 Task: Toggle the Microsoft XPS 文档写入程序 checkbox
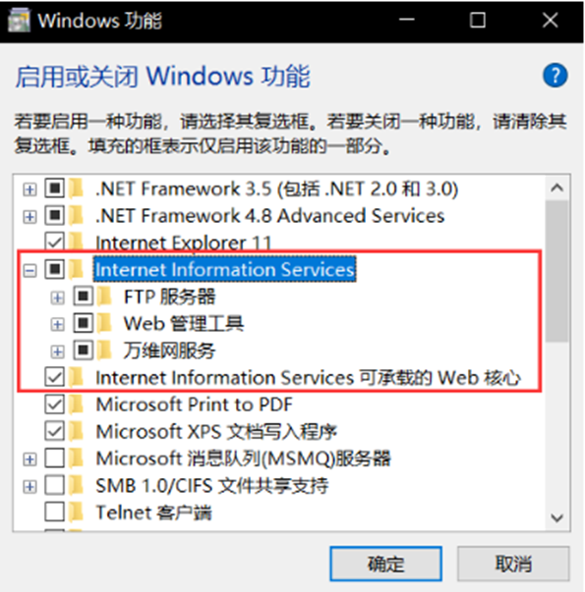click(x=55, y=432)
